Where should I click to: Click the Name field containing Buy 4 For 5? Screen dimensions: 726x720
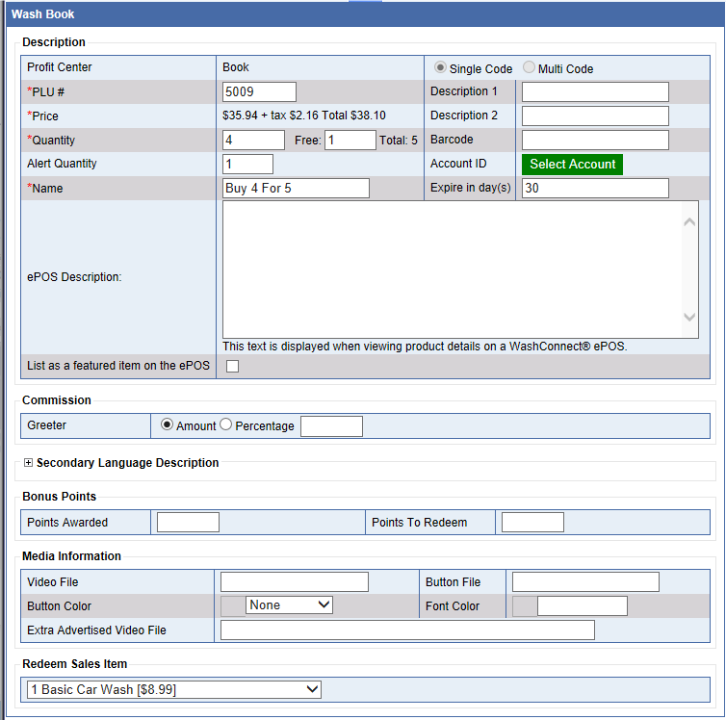[296, 188]
